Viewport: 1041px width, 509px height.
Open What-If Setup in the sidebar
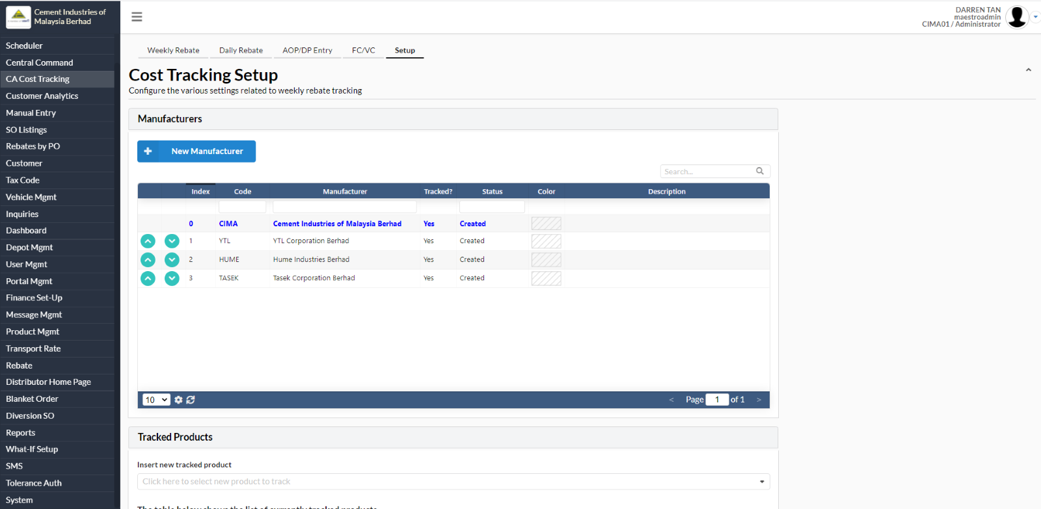click(57, 449)
